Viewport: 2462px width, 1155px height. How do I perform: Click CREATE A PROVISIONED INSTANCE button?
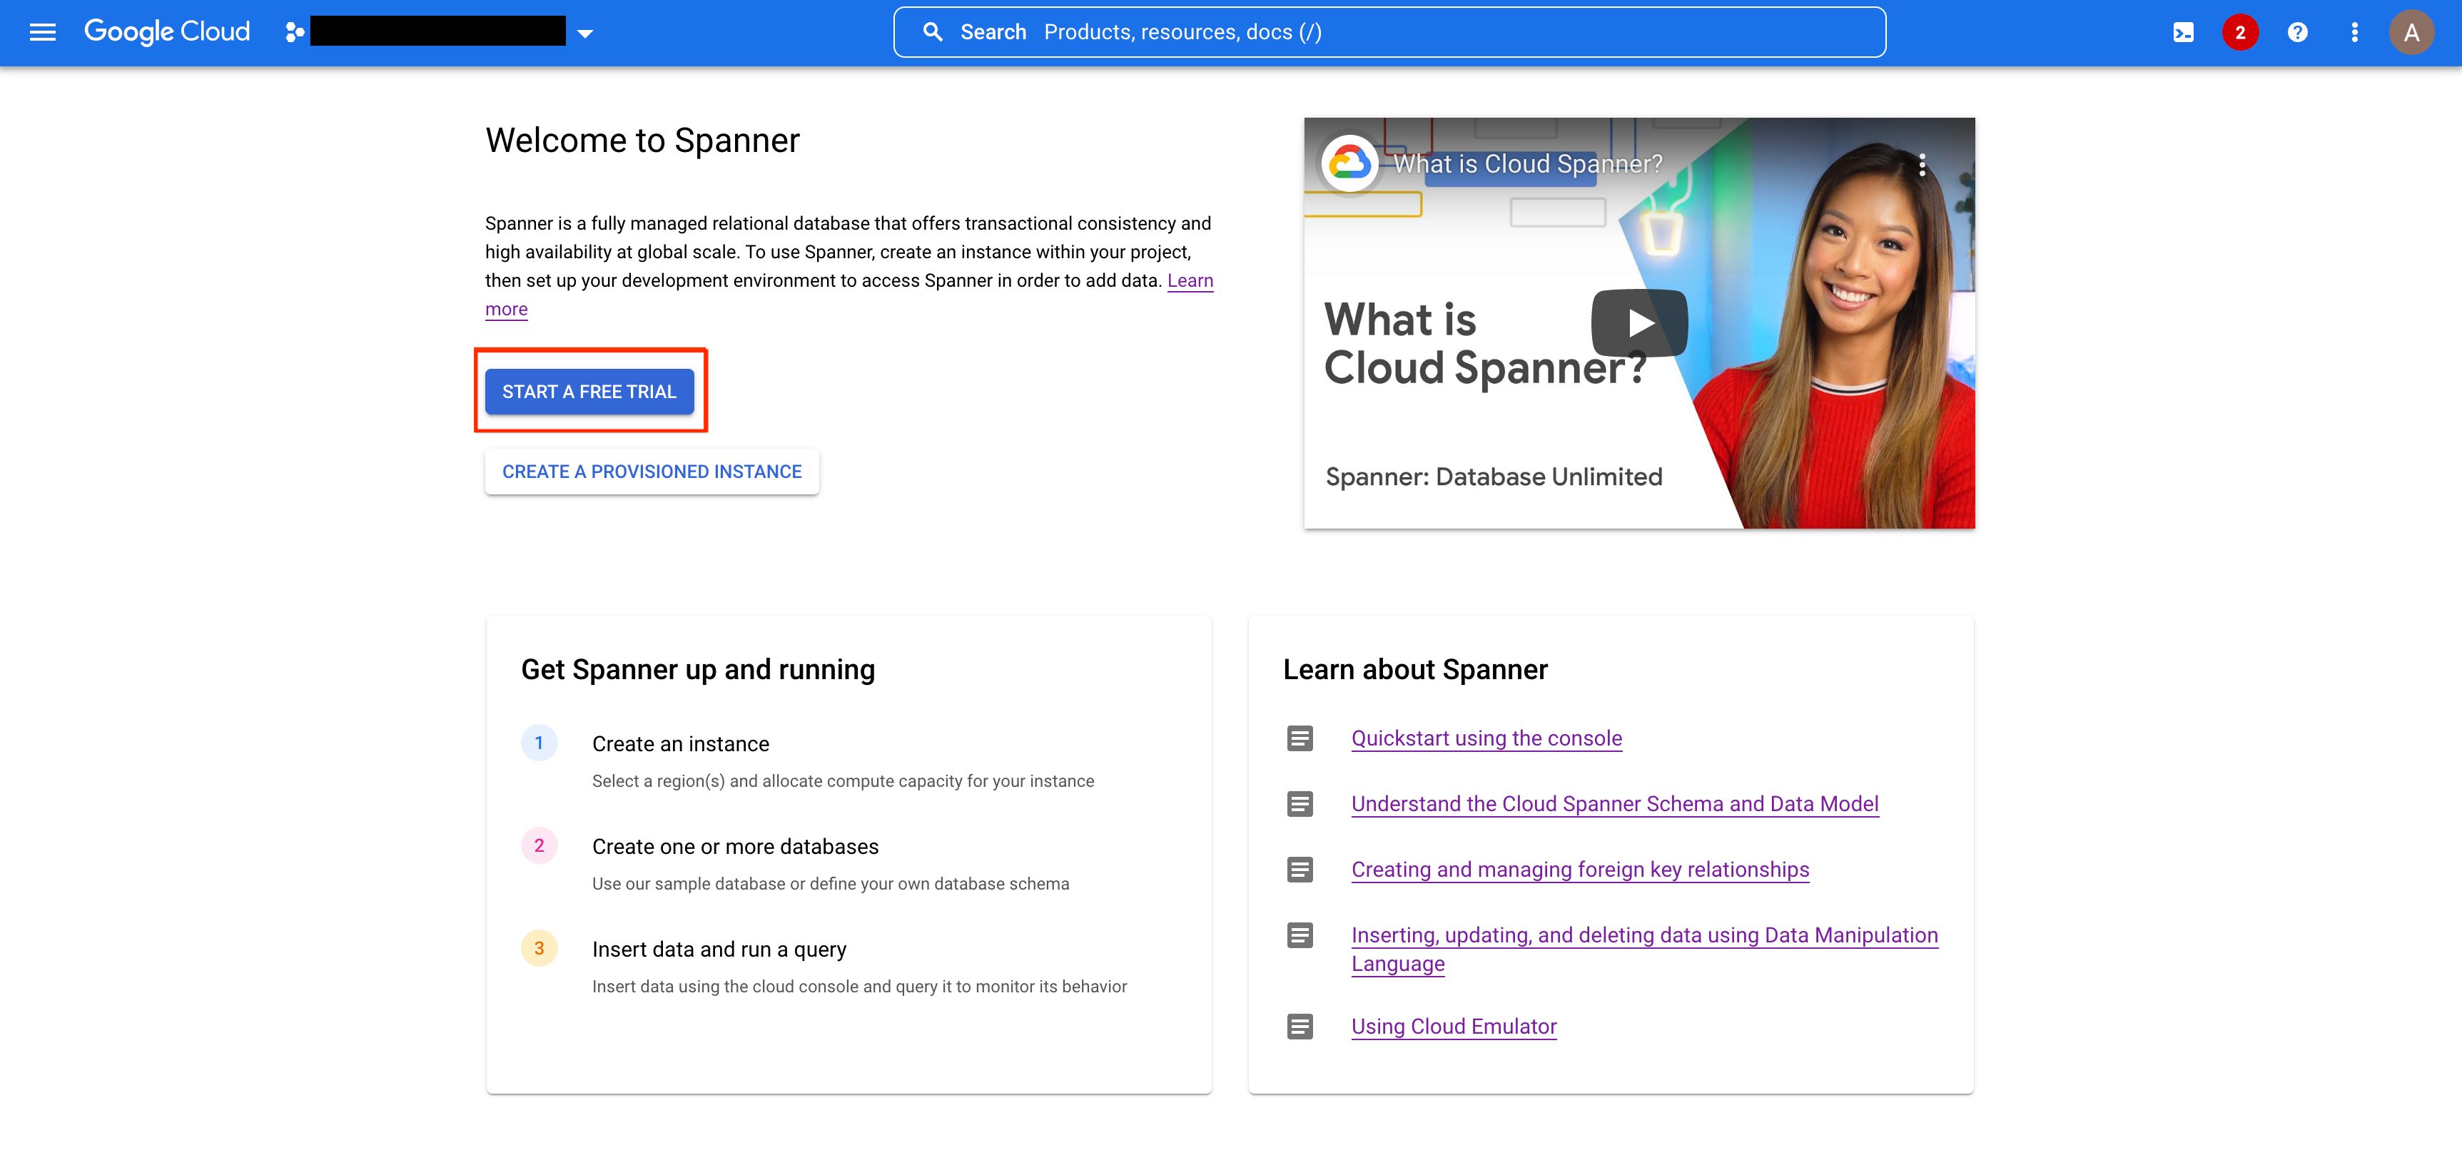tap(652, 471)
